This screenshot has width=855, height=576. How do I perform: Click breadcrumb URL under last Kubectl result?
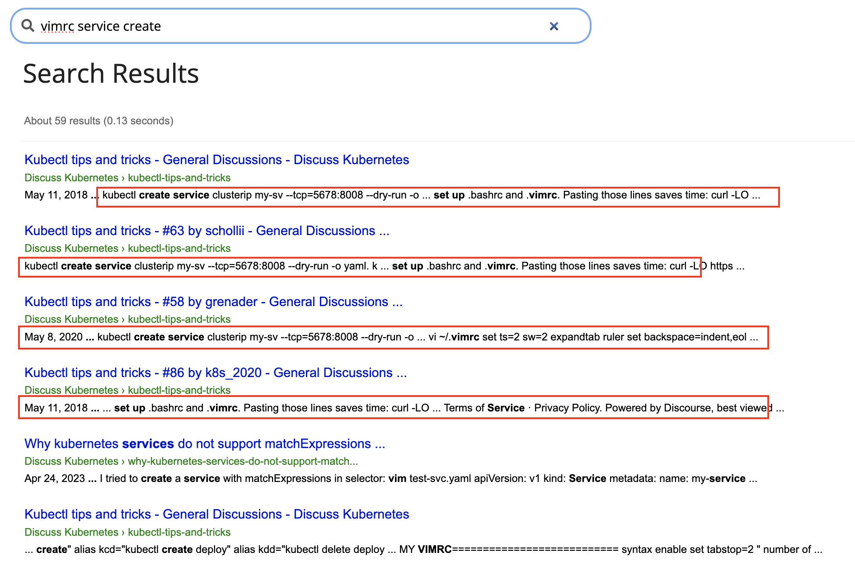tap(127, 532)
